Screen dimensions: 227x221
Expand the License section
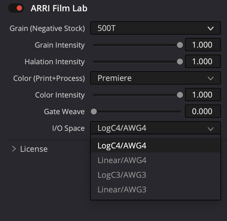click(29, 149)
